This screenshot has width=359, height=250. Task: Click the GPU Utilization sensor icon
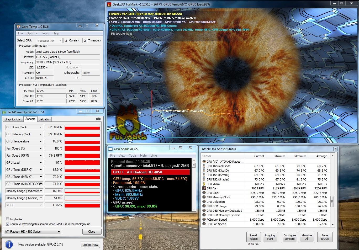point(204,202)
